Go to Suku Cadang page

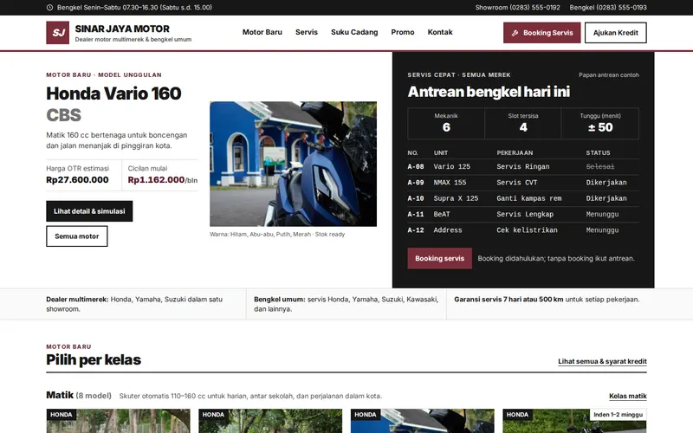point(354,32)
